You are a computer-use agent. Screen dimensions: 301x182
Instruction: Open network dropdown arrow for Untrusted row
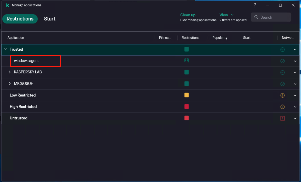[x=295, y=118]
